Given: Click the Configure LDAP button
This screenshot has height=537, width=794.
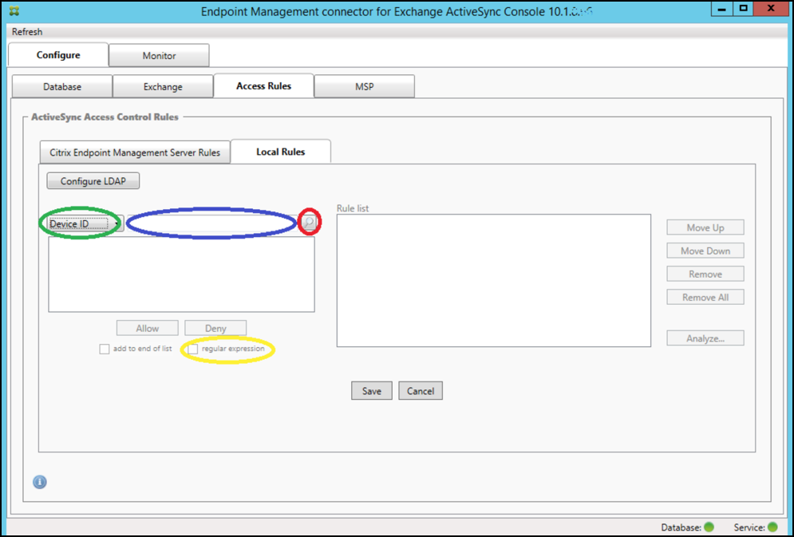Looking at the screenshot, I should pos(93,181).
